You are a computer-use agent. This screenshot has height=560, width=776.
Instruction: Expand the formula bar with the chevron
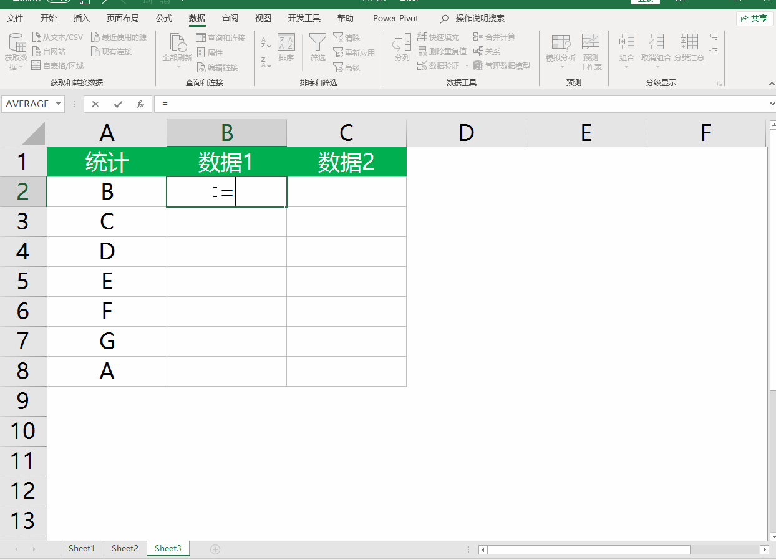click(772, 104)
